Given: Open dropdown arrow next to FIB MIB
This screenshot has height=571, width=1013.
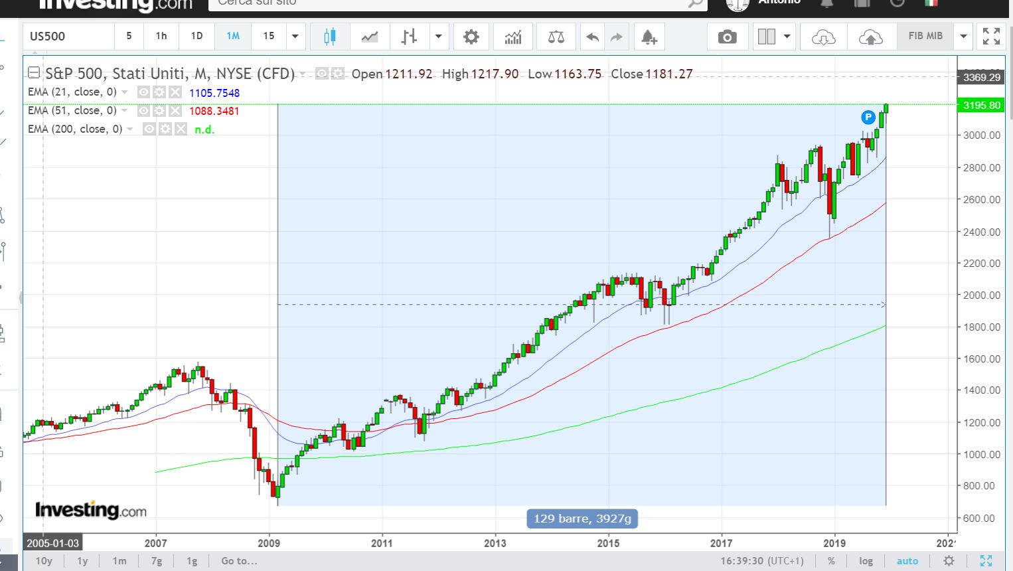Looking at the screenshot, I should pyautogui.click(x=963, y=37).
